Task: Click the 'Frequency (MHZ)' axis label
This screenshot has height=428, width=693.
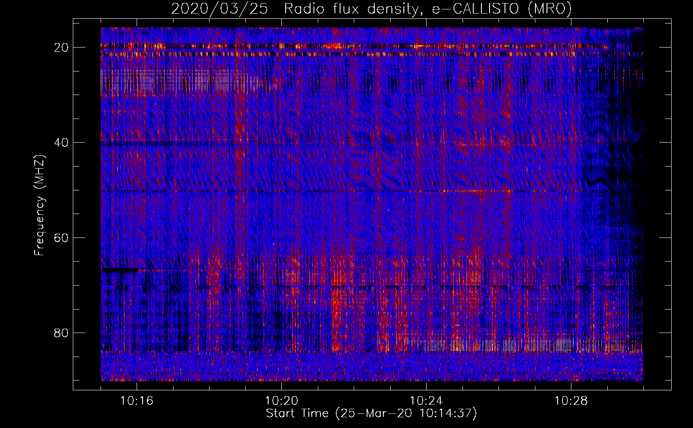Action: coord(39,205)
